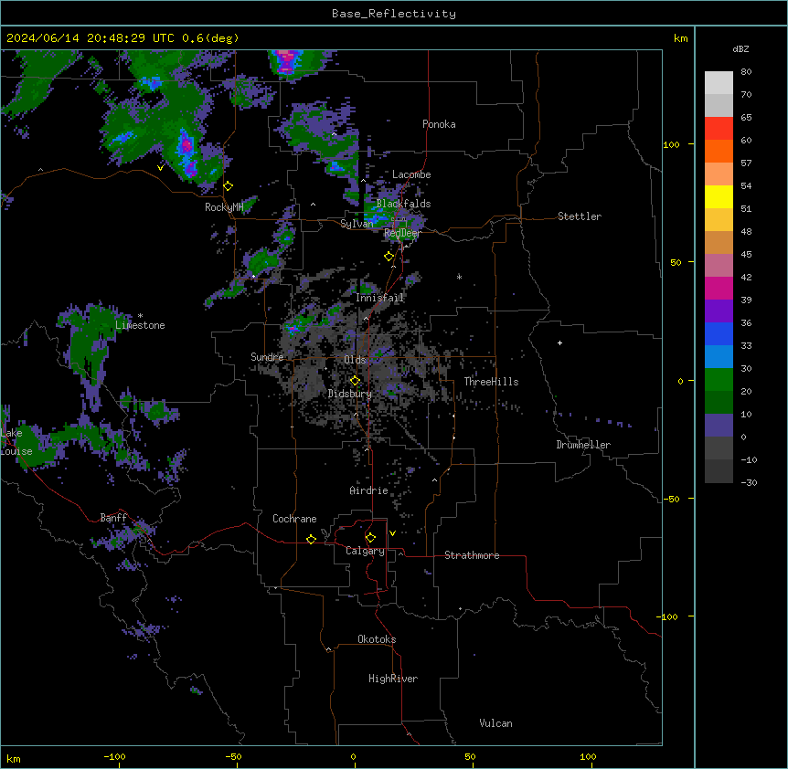The width and height of the screenshot is (788, 769).
Task: Select the purple 36-39 dBZ legend swatch
Action: (x=719, y=311)
